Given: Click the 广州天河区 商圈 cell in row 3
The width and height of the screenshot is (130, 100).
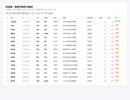Looking at the screenshot, I should (69, 30).
